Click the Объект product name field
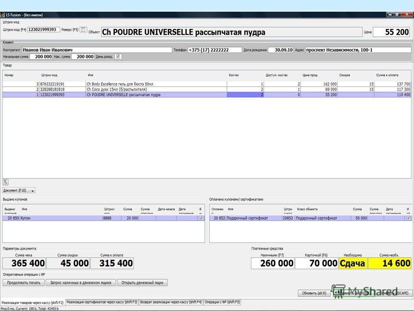 click(x=232, y=32)
